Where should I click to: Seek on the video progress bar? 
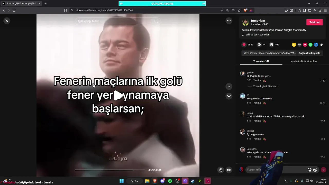pos(110,170)
